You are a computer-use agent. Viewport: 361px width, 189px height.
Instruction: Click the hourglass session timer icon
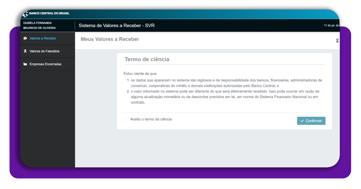(x=337, y=41)
